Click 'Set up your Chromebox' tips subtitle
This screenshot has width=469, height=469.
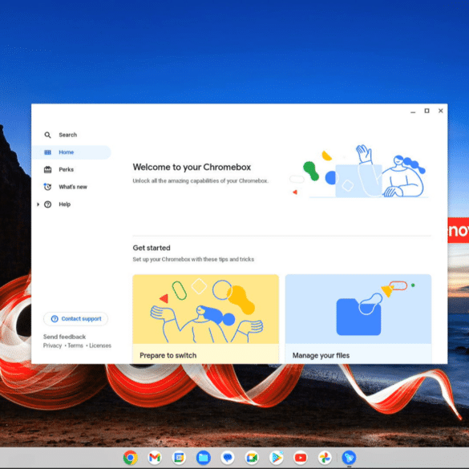tap(193, 259)
